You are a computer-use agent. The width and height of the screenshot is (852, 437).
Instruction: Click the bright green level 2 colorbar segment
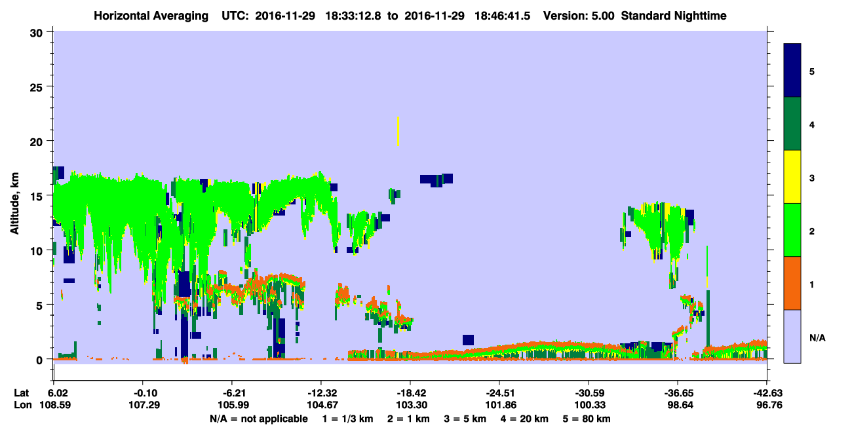(792, 230)
